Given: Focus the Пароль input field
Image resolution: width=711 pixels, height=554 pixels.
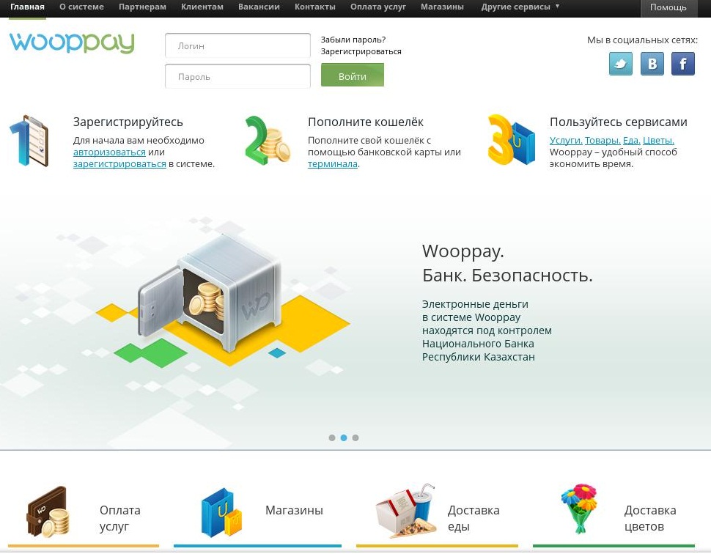Looking at the screenshot, I should (237, 76).
